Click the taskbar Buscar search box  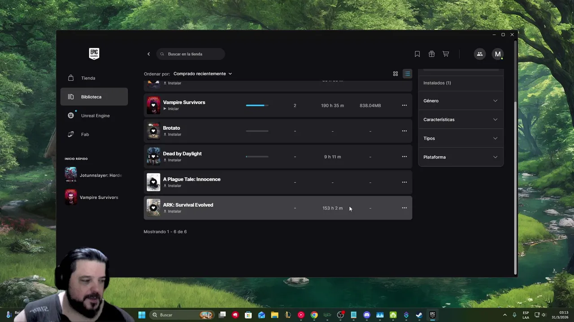[182, 315]
